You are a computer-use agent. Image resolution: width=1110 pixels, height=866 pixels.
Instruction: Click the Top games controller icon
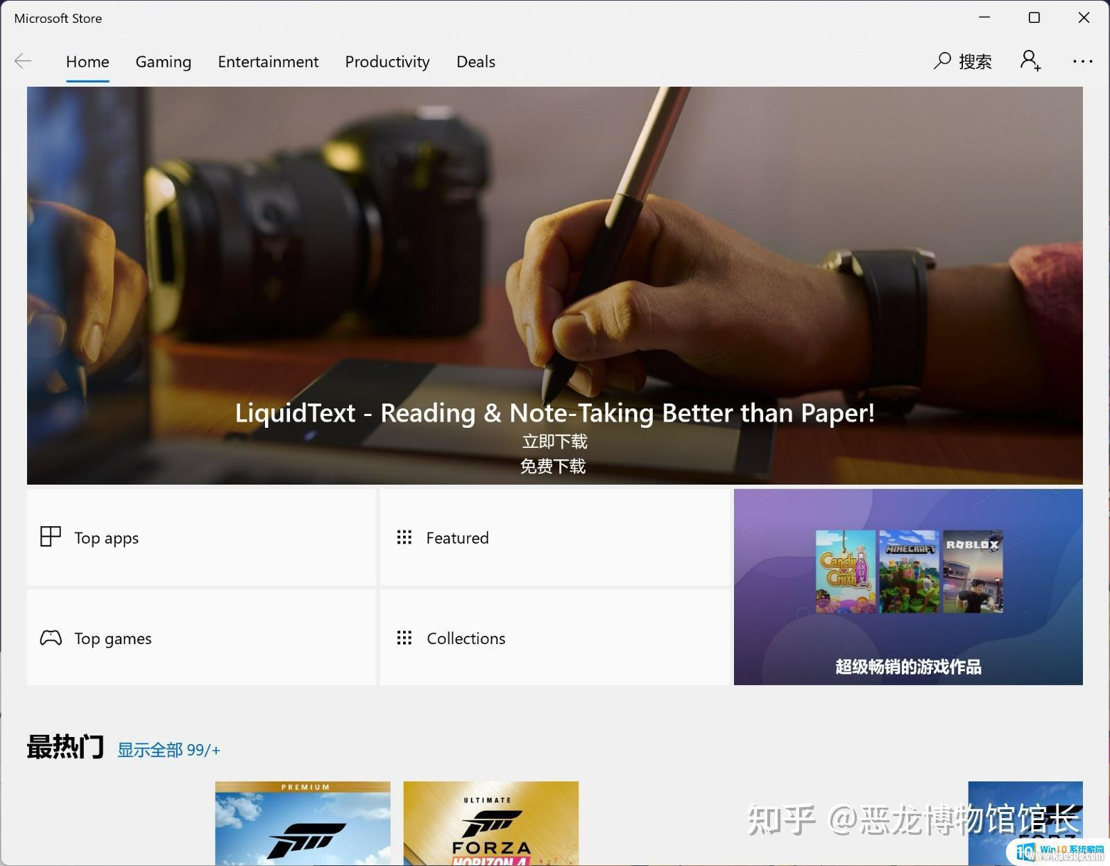[x=51, y=638]
